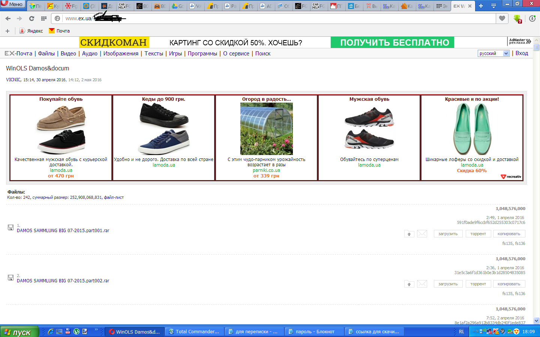Viewport: 540px width, 337px height.
Task: Reload the current page
Action: coord(31,18)
